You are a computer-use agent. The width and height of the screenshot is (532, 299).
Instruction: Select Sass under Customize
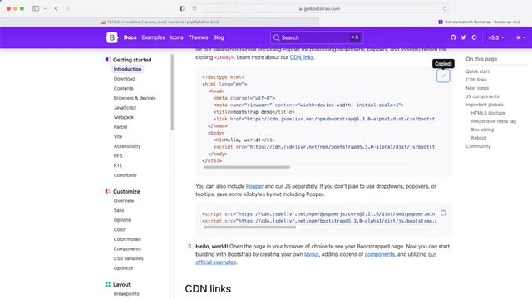pyautogui.click(x=119, y=210)
